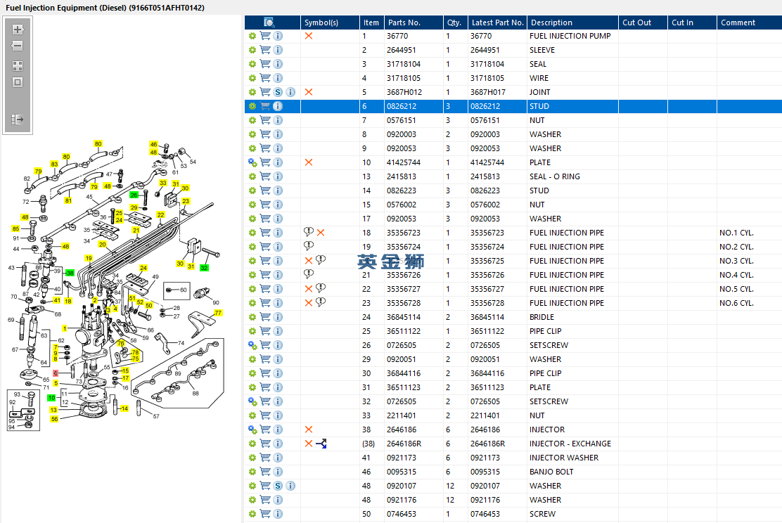This screenshot has height=523, width=782.
Task: Click the double gear icon on PLATE 41425744 row
Action: point(252,162)
